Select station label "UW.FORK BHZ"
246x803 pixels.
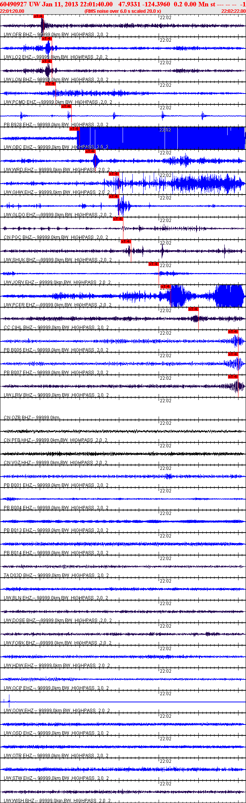pyautogui.click(x=19, y=643)
